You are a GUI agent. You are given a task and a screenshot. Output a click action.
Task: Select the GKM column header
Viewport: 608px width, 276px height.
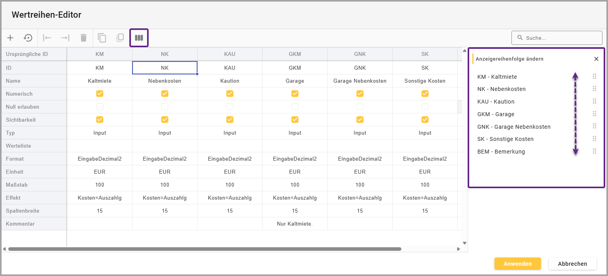[x=295, y=54]
